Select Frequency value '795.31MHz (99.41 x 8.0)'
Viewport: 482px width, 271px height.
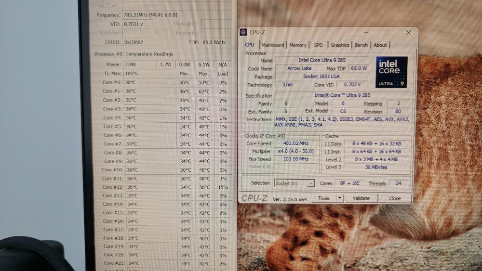(150, 15)
